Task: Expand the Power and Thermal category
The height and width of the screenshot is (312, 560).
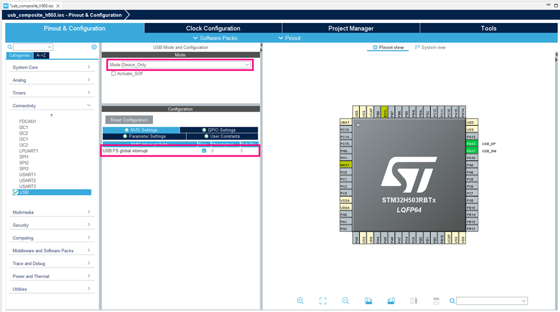Action: point(52,276)
